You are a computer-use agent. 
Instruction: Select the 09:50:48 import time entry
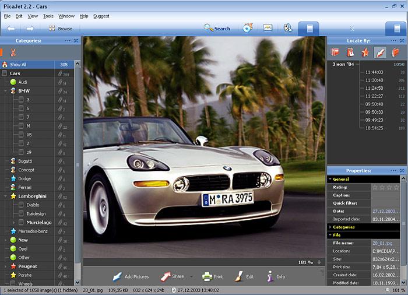tap(374, 104)
